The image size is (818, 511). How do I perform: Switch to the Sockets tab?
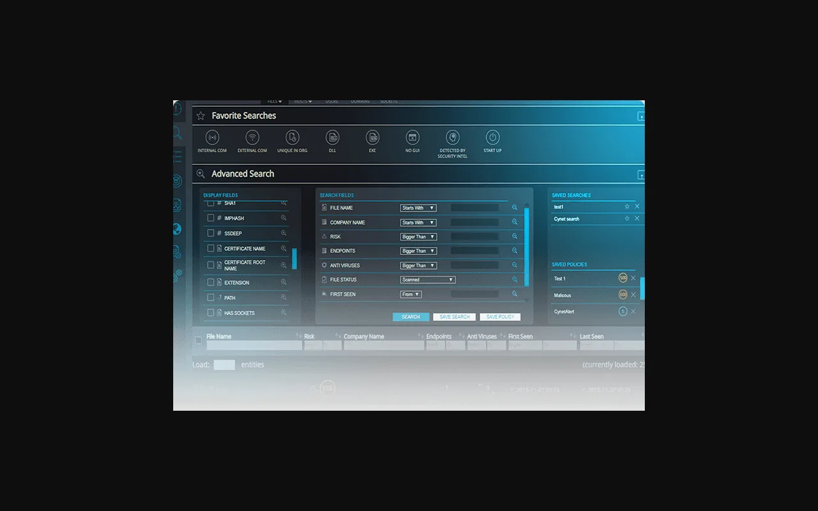tap(389, 102)
